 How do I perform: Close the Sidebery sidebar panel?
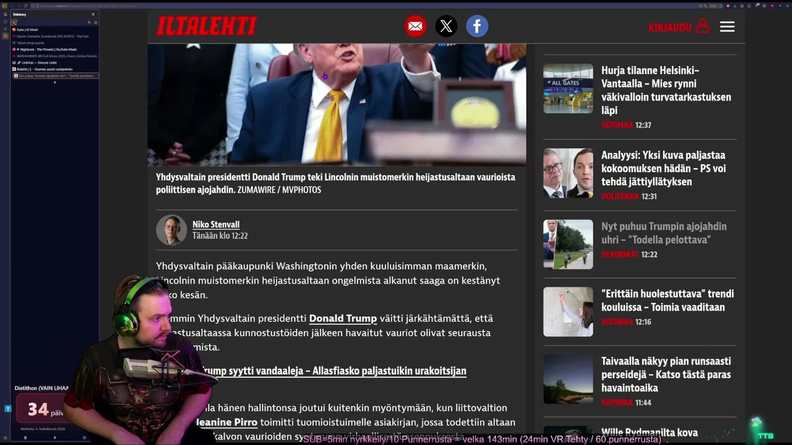(93, 14)
